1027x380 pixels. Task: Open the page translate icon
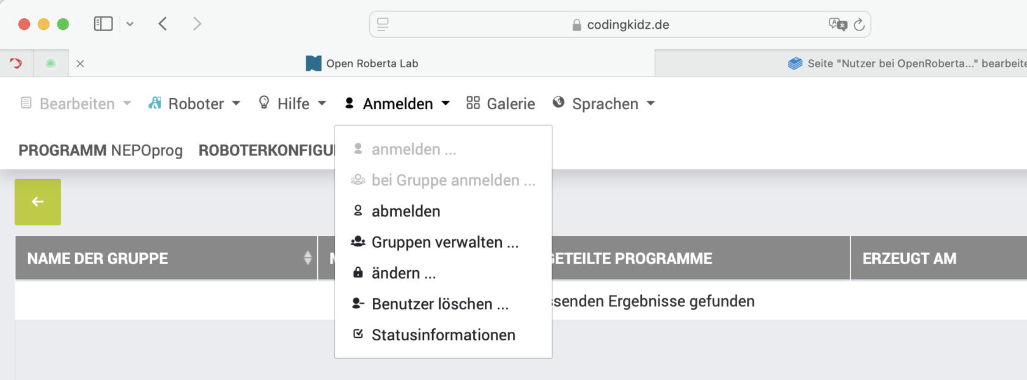click(x=837, y=24)
